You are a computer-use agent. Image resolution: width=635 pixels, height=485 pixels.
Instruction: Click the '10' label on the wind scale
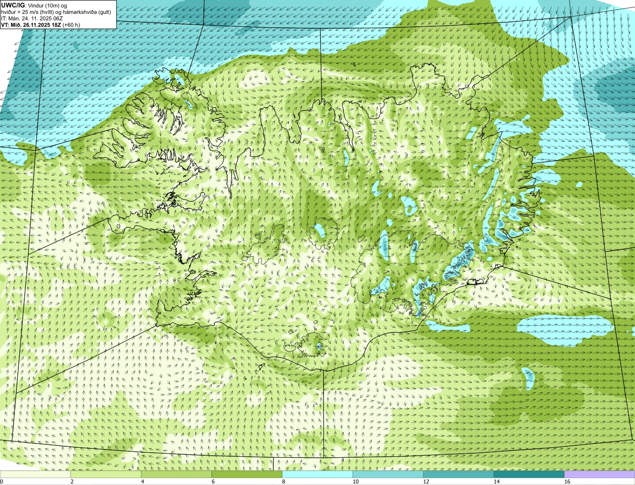[355, 482]
